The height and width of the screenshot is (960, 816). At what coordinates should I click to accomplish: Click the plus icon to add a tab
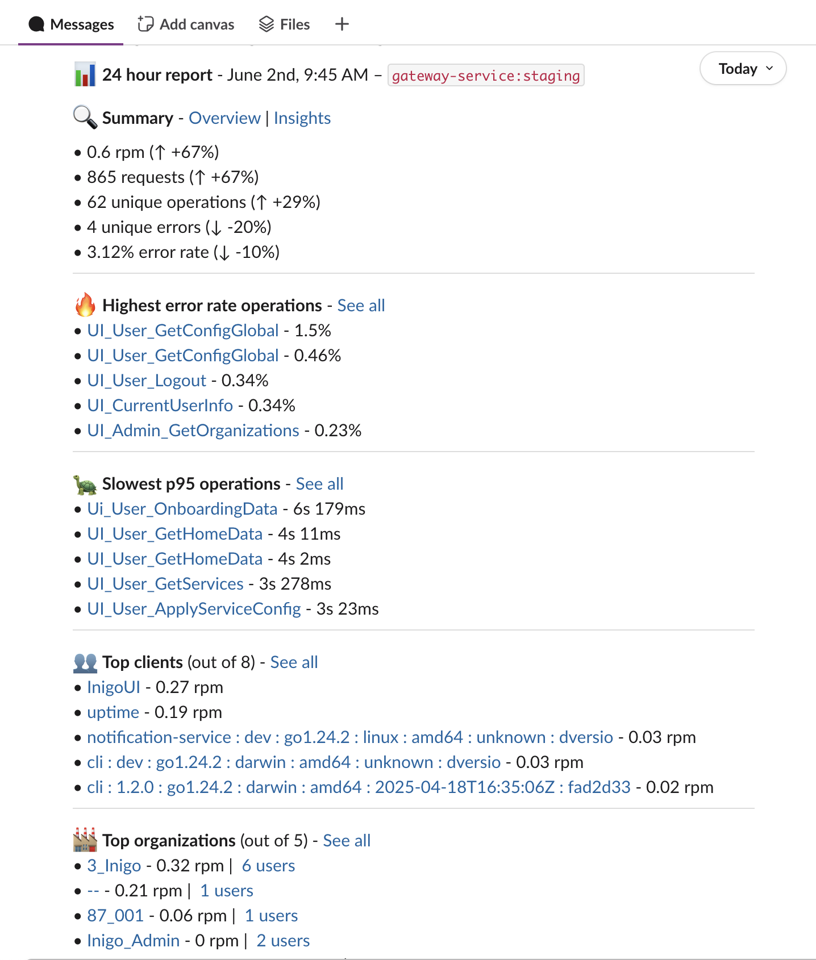coord(342,24)
